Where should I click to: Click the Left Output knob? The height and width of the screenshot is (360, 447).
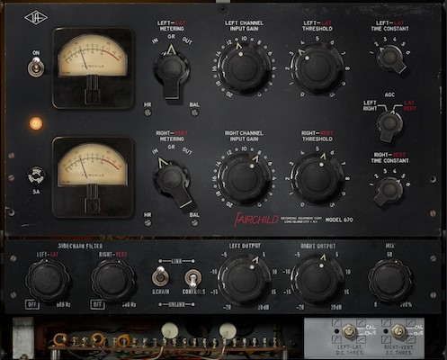(244, 281)
